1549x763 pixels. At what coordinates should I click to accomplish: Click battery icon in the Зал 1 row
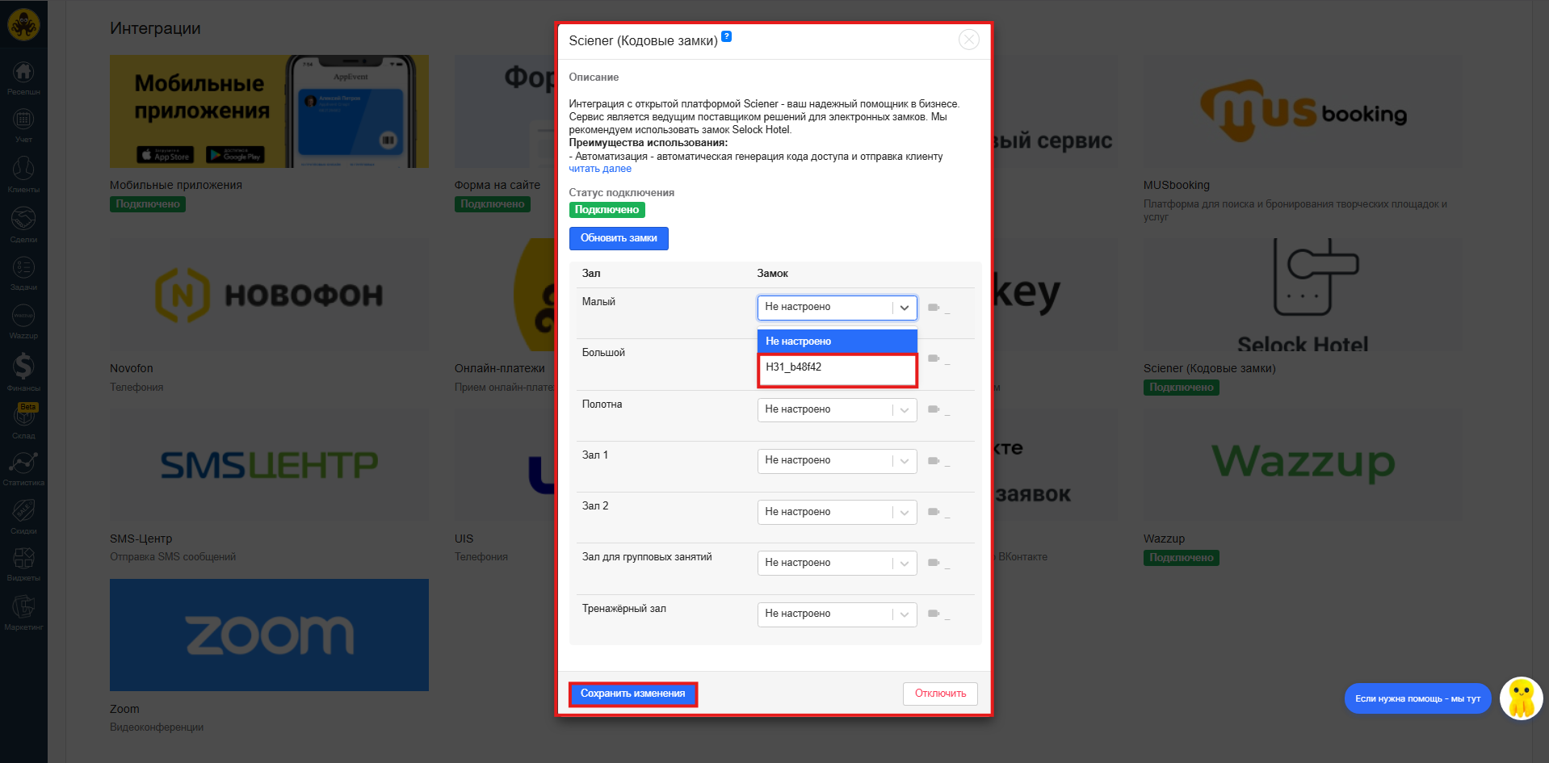coord(934,461)
